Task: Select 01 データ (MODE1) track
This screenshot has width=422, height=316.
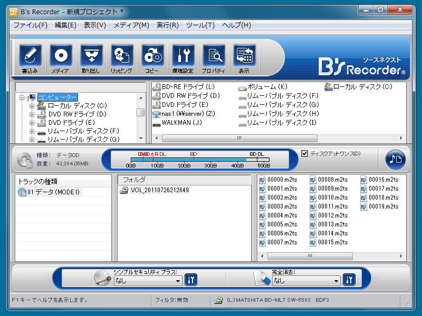Action: tap(50, 192)
